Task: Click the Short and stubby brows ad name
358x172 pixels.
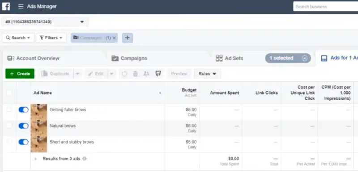Action: (72, 142)
